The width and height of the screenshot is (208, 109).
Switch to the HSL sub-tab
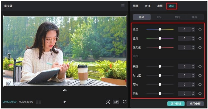[x=160, y=17]
